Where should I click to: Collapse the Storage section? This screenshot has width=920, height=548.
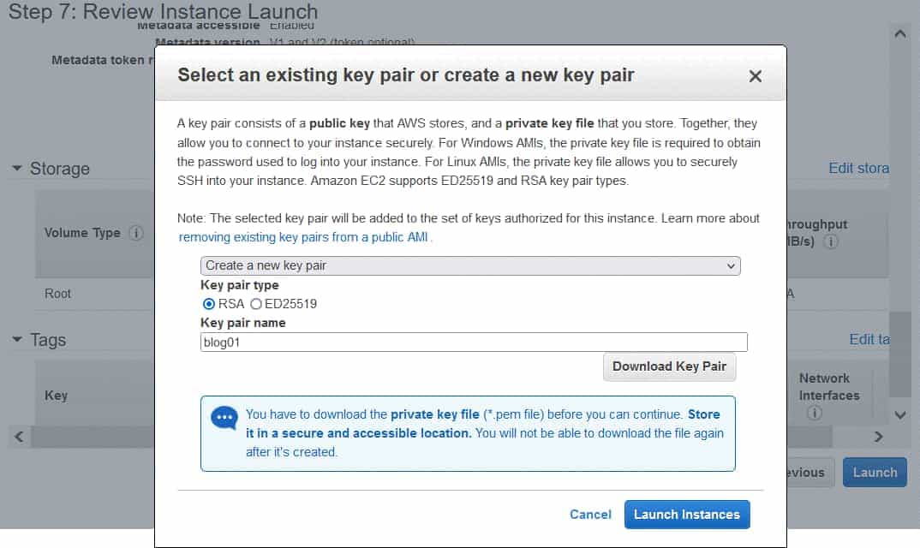[x=17, y=169]
